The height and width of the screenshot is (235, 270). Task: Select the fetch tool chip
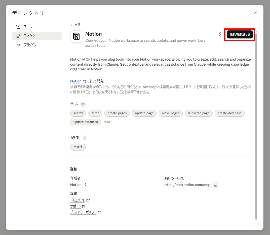(95, 113)
